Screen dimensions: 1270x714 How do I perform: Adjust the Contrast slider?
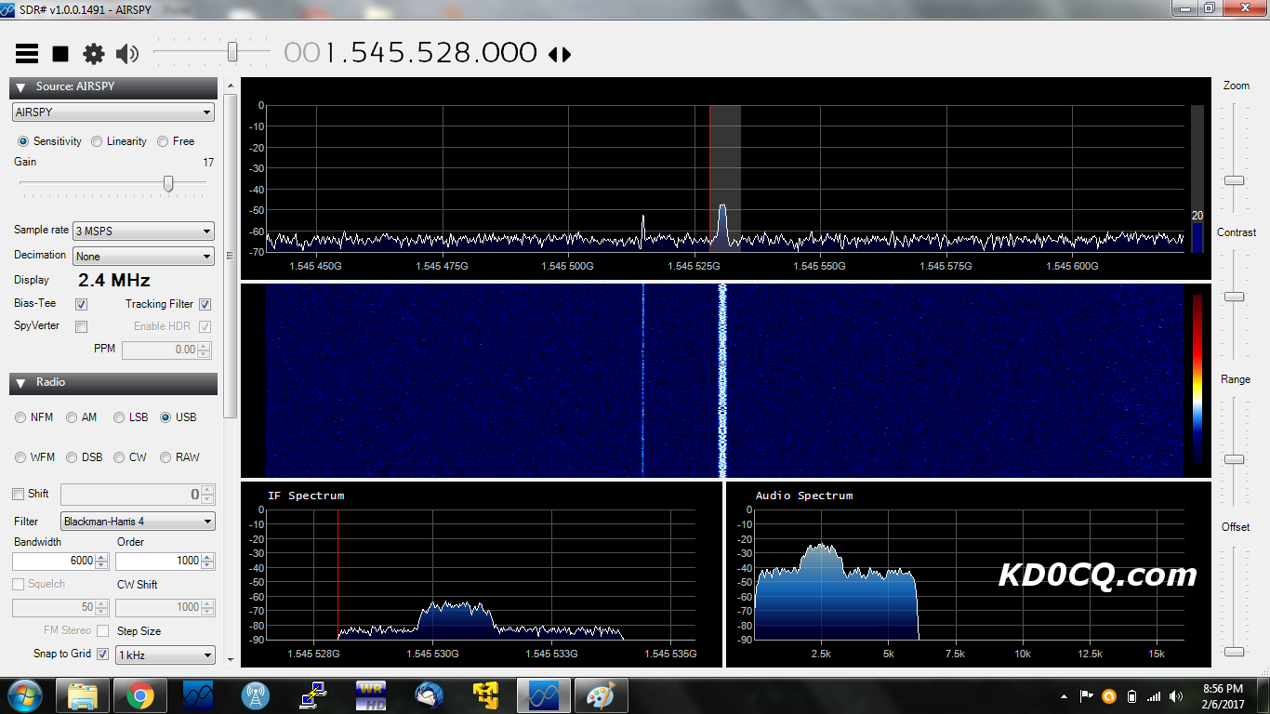(1234, 297)
